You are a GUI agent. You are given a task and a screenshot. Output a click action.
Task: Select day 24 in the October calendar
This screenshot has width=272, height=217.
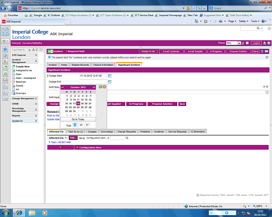tap(74, 107)
